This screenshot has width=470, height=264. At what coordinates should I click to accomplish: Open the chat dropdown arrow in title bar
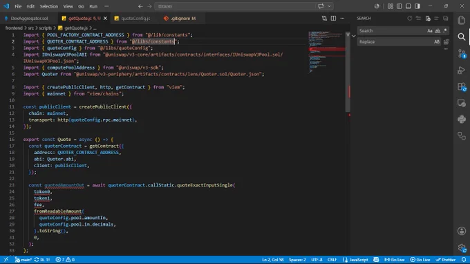tap(329, 6)
